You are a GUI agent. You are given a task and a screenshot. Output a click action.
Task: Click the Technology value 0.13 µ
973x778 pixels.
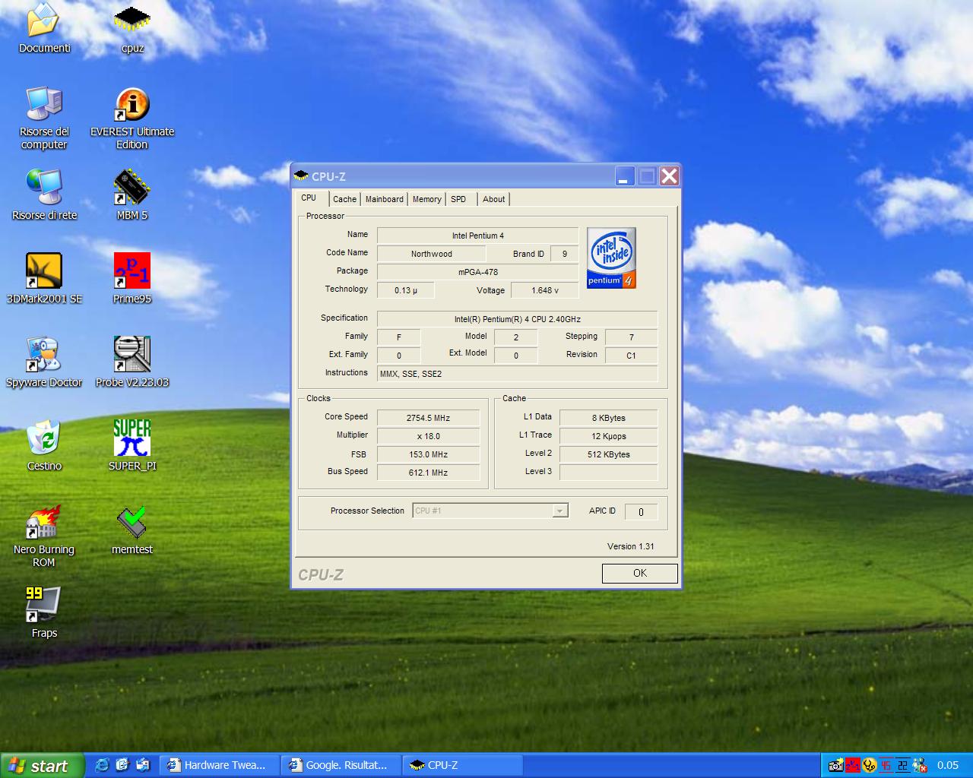click(x=406, y=290)
